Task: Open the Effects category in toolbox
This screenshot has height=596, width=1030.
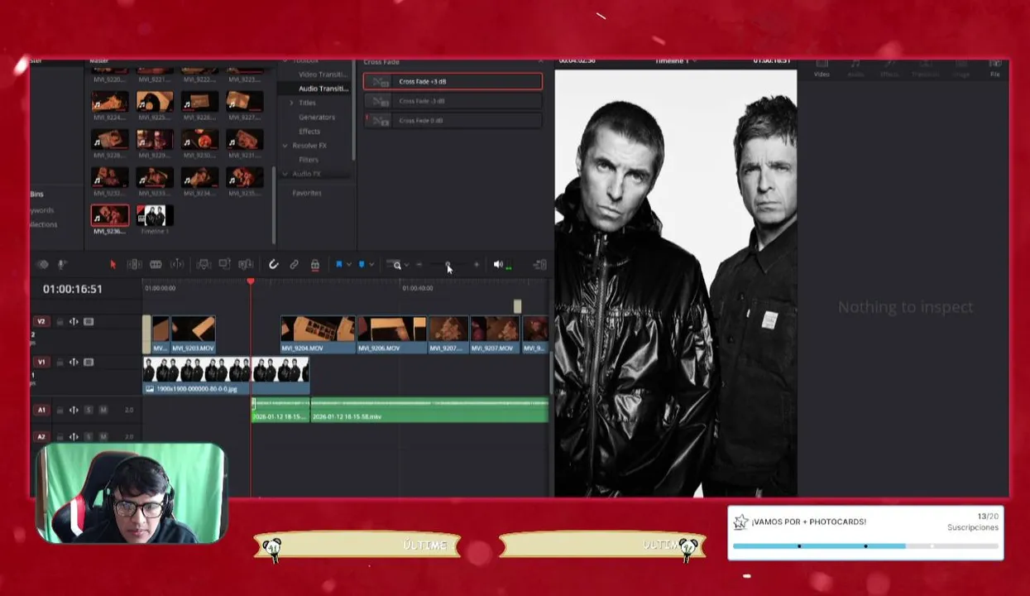Action: click(x=309, y=132)
